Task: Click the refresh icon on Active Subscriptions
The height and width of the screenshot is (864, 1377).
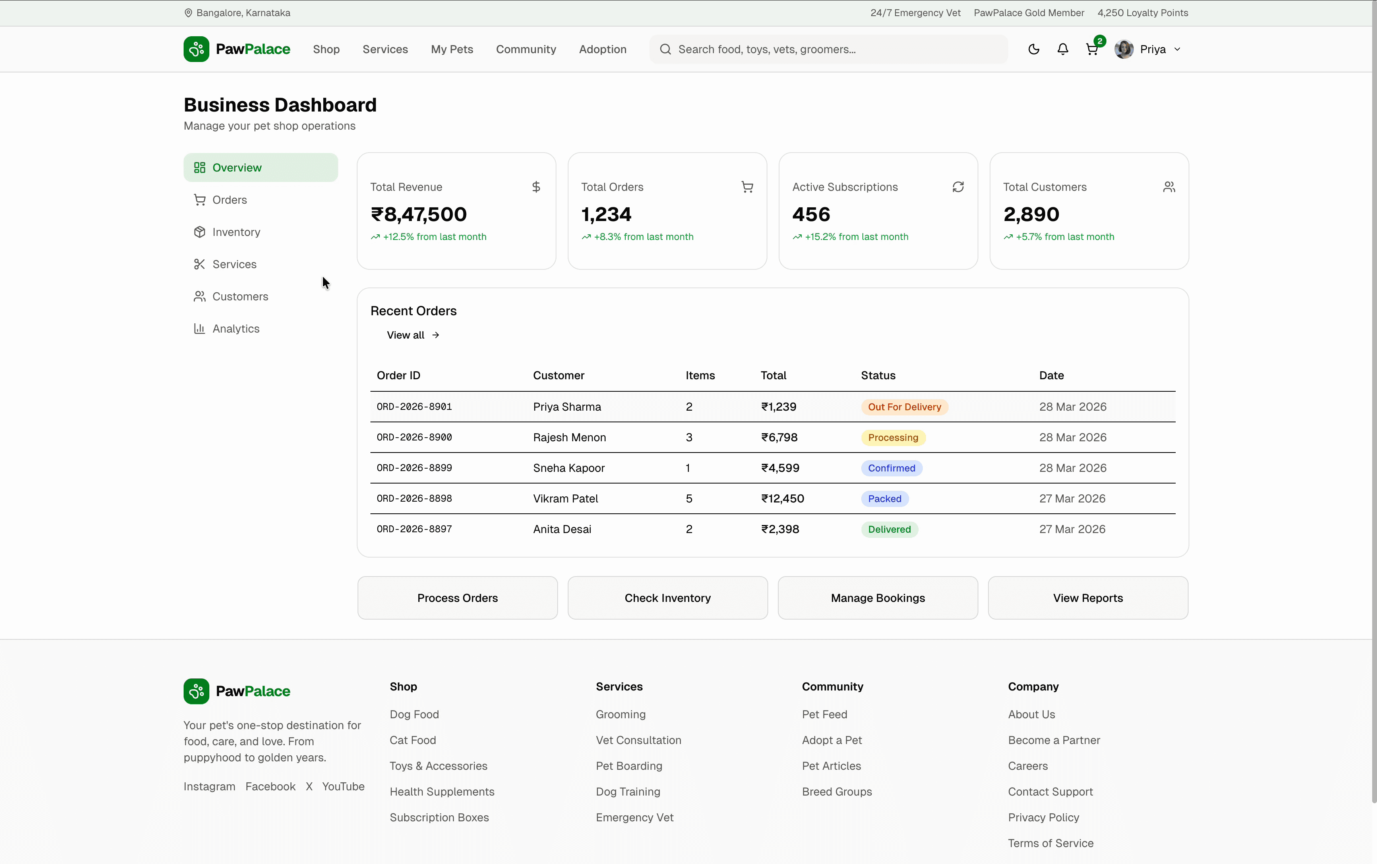Action: (957, 186)
